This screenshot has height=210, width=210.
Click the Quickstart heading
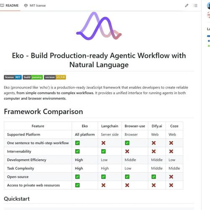[x=17, y=199]
